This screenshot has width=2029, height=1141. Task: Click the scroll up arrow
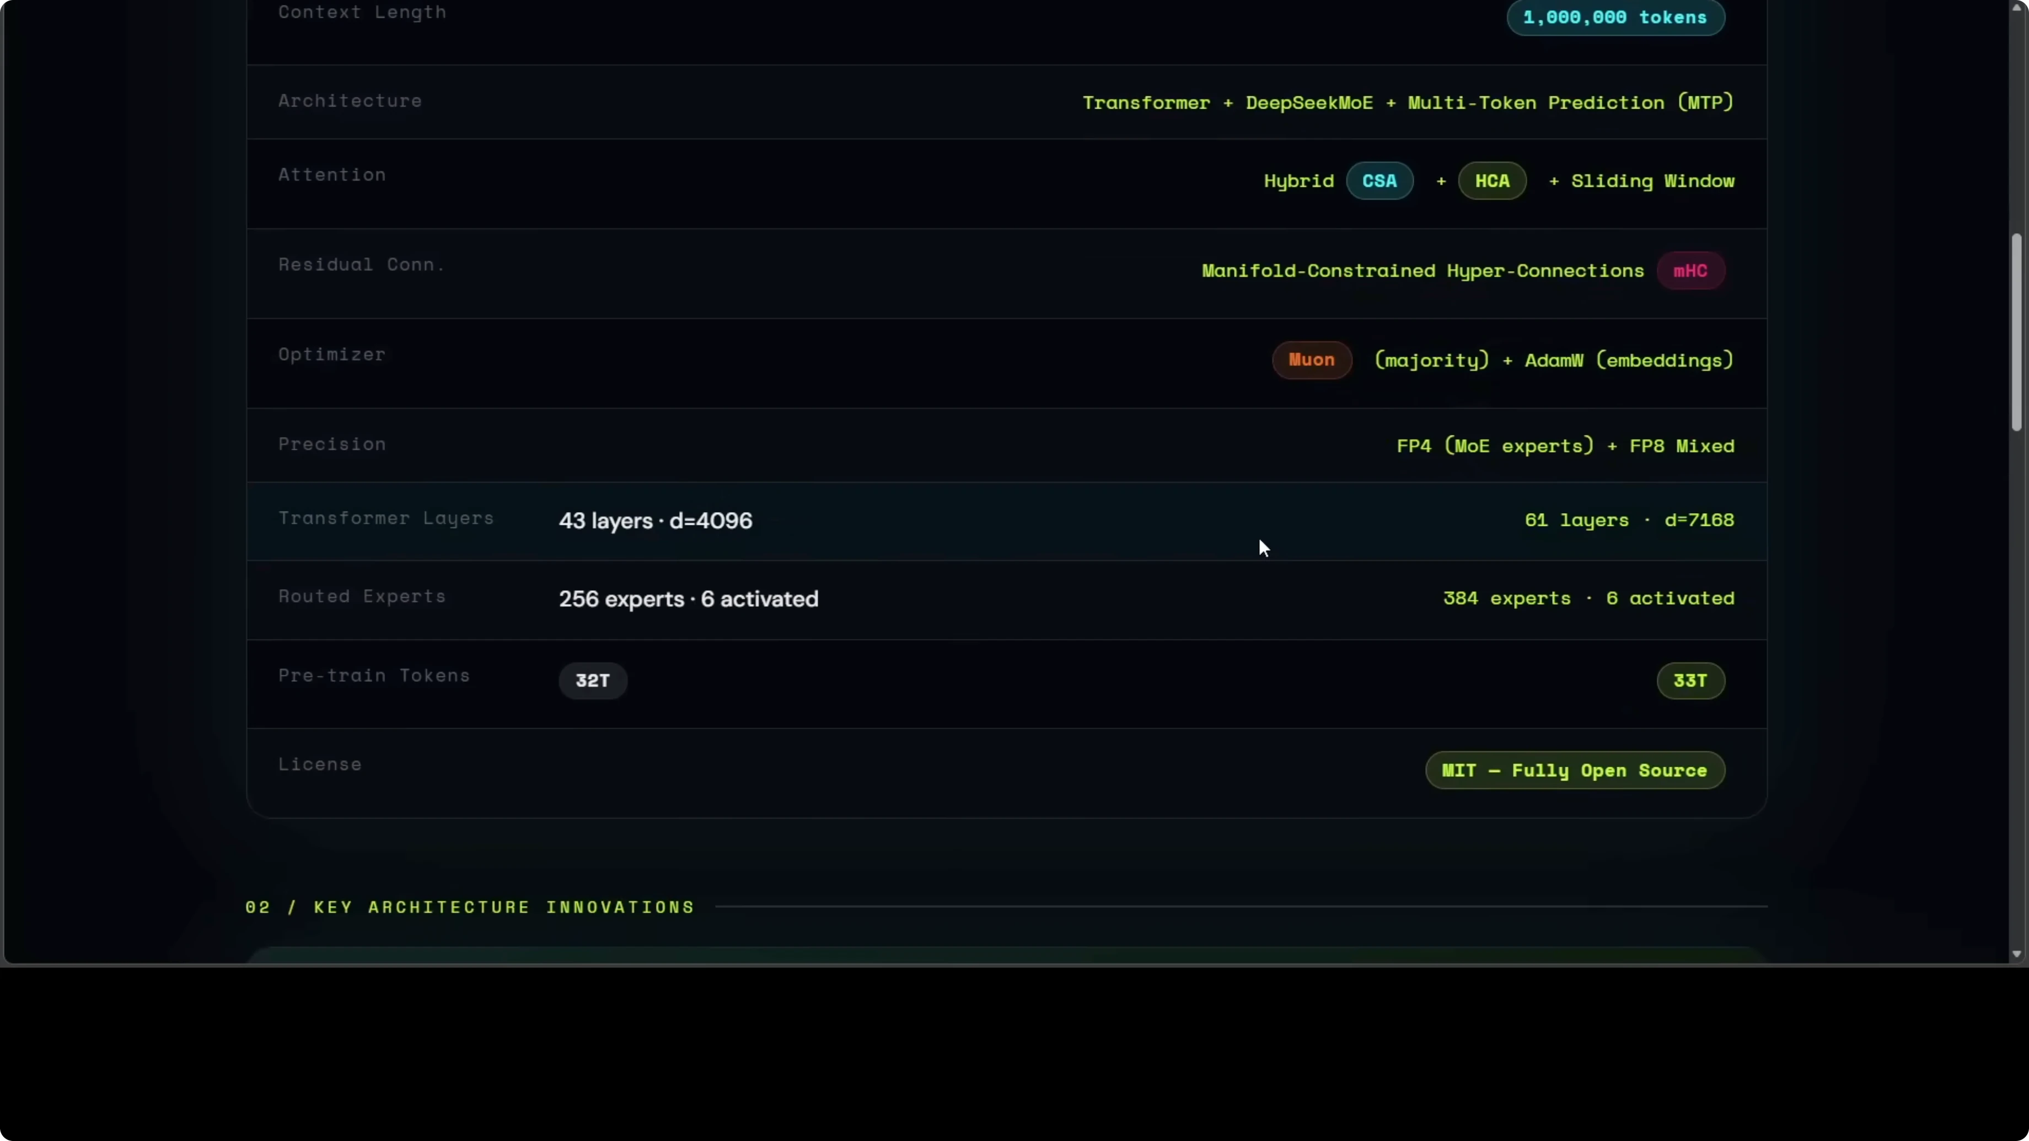[x=2016, y=7]
